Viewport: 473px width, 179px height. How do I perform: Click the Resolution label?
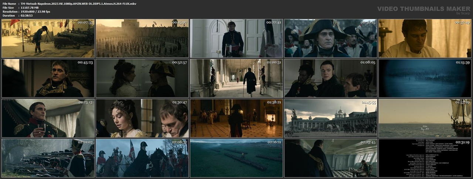point(10,11)
